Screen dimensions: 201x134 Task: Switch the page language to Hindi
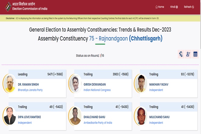pos(174,7)
